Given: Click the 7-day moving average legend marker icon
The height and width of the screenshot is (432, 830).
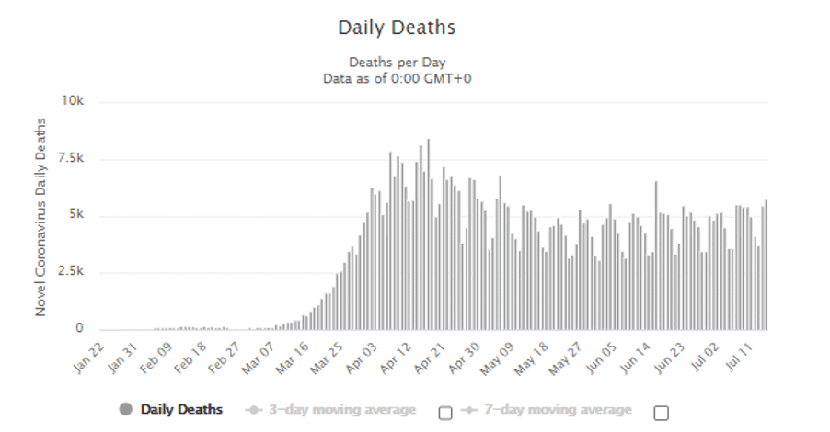Looking at the screenshot, I should 469,410.
